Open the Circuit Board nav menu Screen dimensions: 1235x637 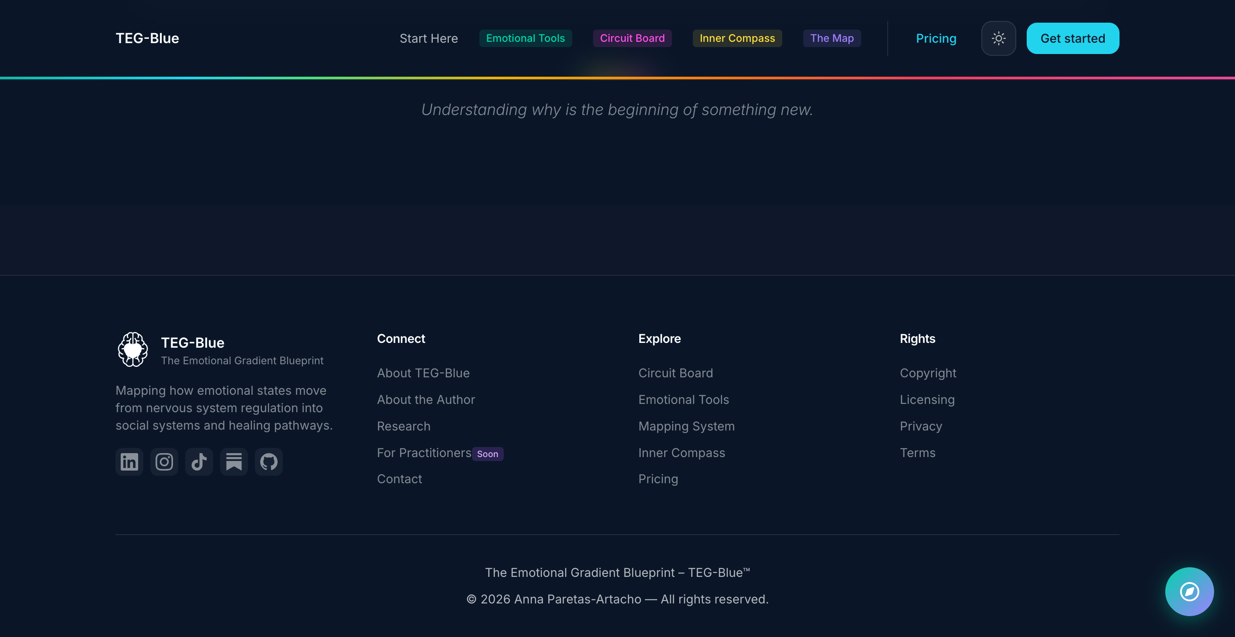tap(632, 38)
